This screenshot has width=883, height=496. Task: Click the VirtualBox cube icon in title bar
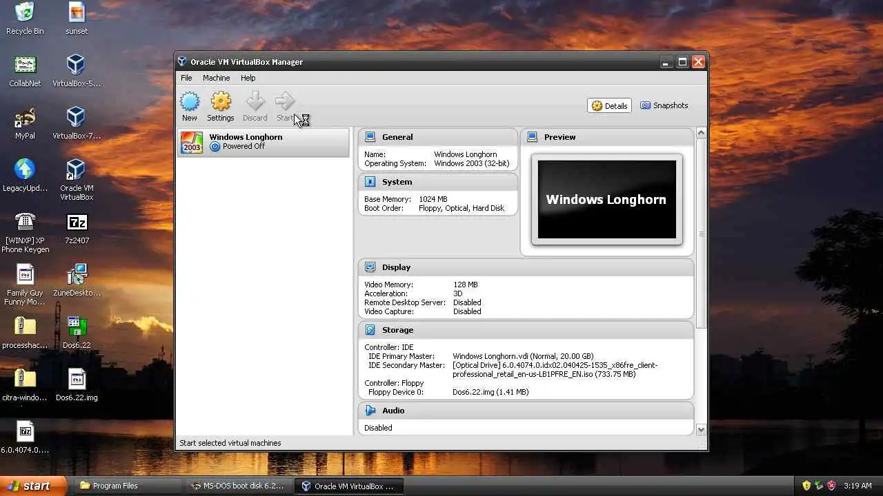pos(182,61)
